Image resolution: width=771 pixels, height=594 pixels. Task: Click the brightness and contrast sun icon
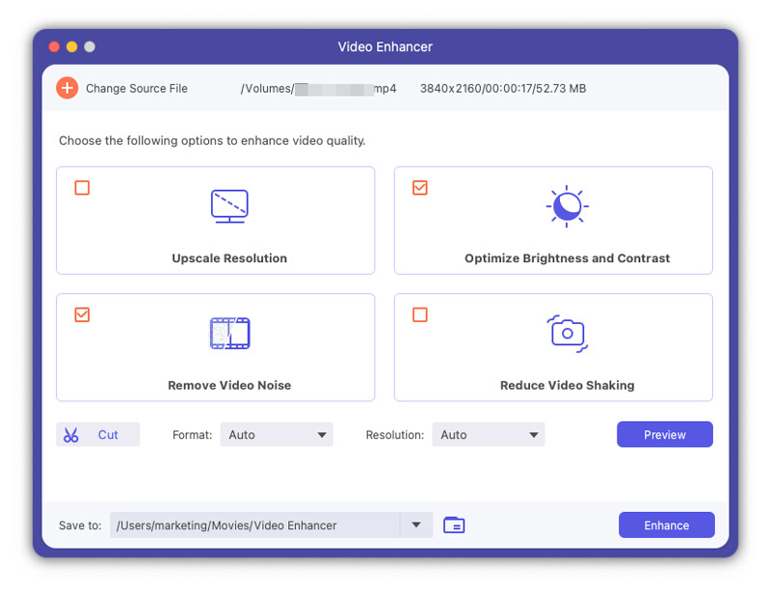pyautogui.click(x=567, y=205)
